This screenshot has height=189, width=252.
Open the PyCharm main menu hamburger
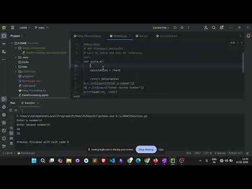click(x=13, y=27)
